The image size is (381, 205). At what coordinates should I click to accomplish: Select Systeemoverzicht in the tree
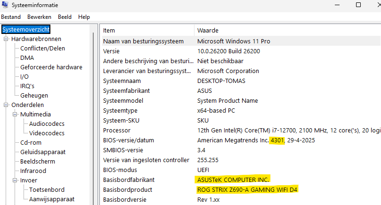click(x=26, y=29)
